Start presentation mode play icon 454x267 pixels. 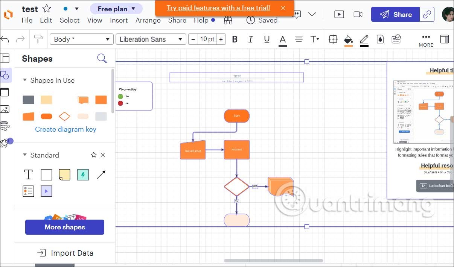339,14
